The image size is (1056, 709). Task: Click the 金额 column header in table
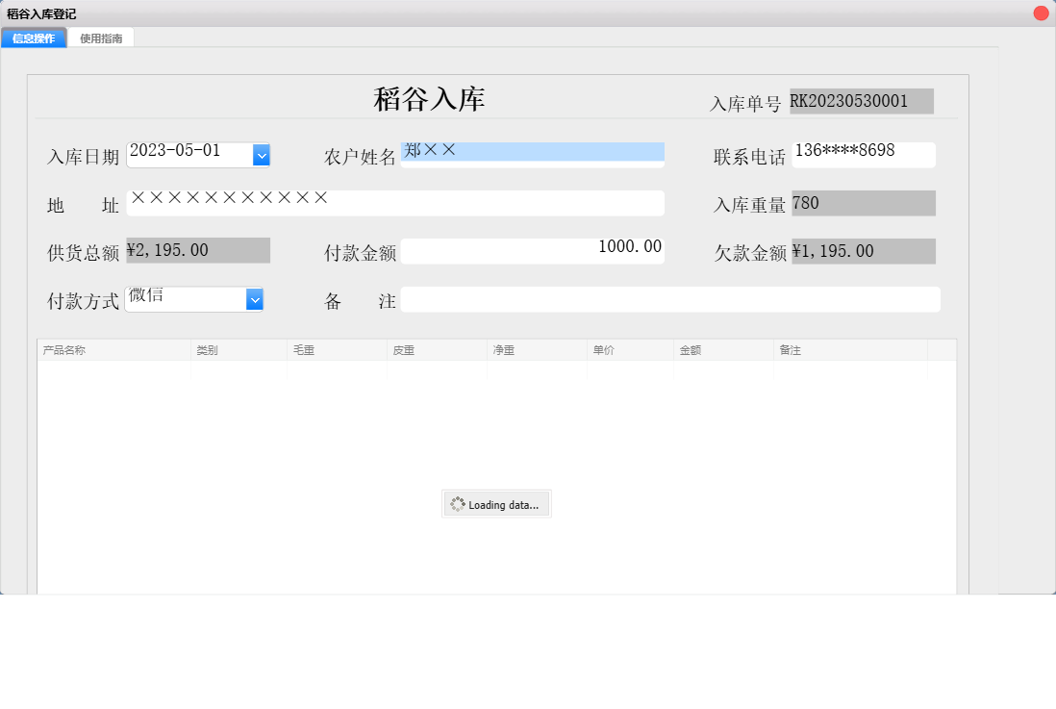pos(723,350)
